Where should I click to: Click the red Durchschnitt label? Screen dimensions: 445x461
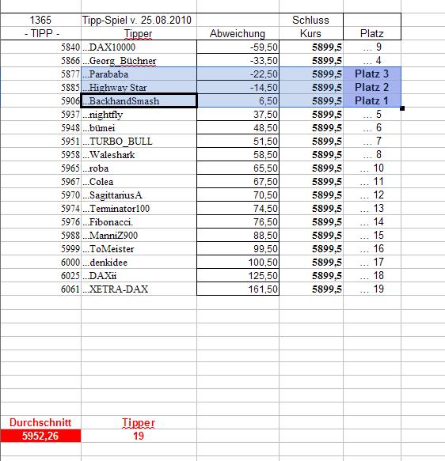coord(40,422)
